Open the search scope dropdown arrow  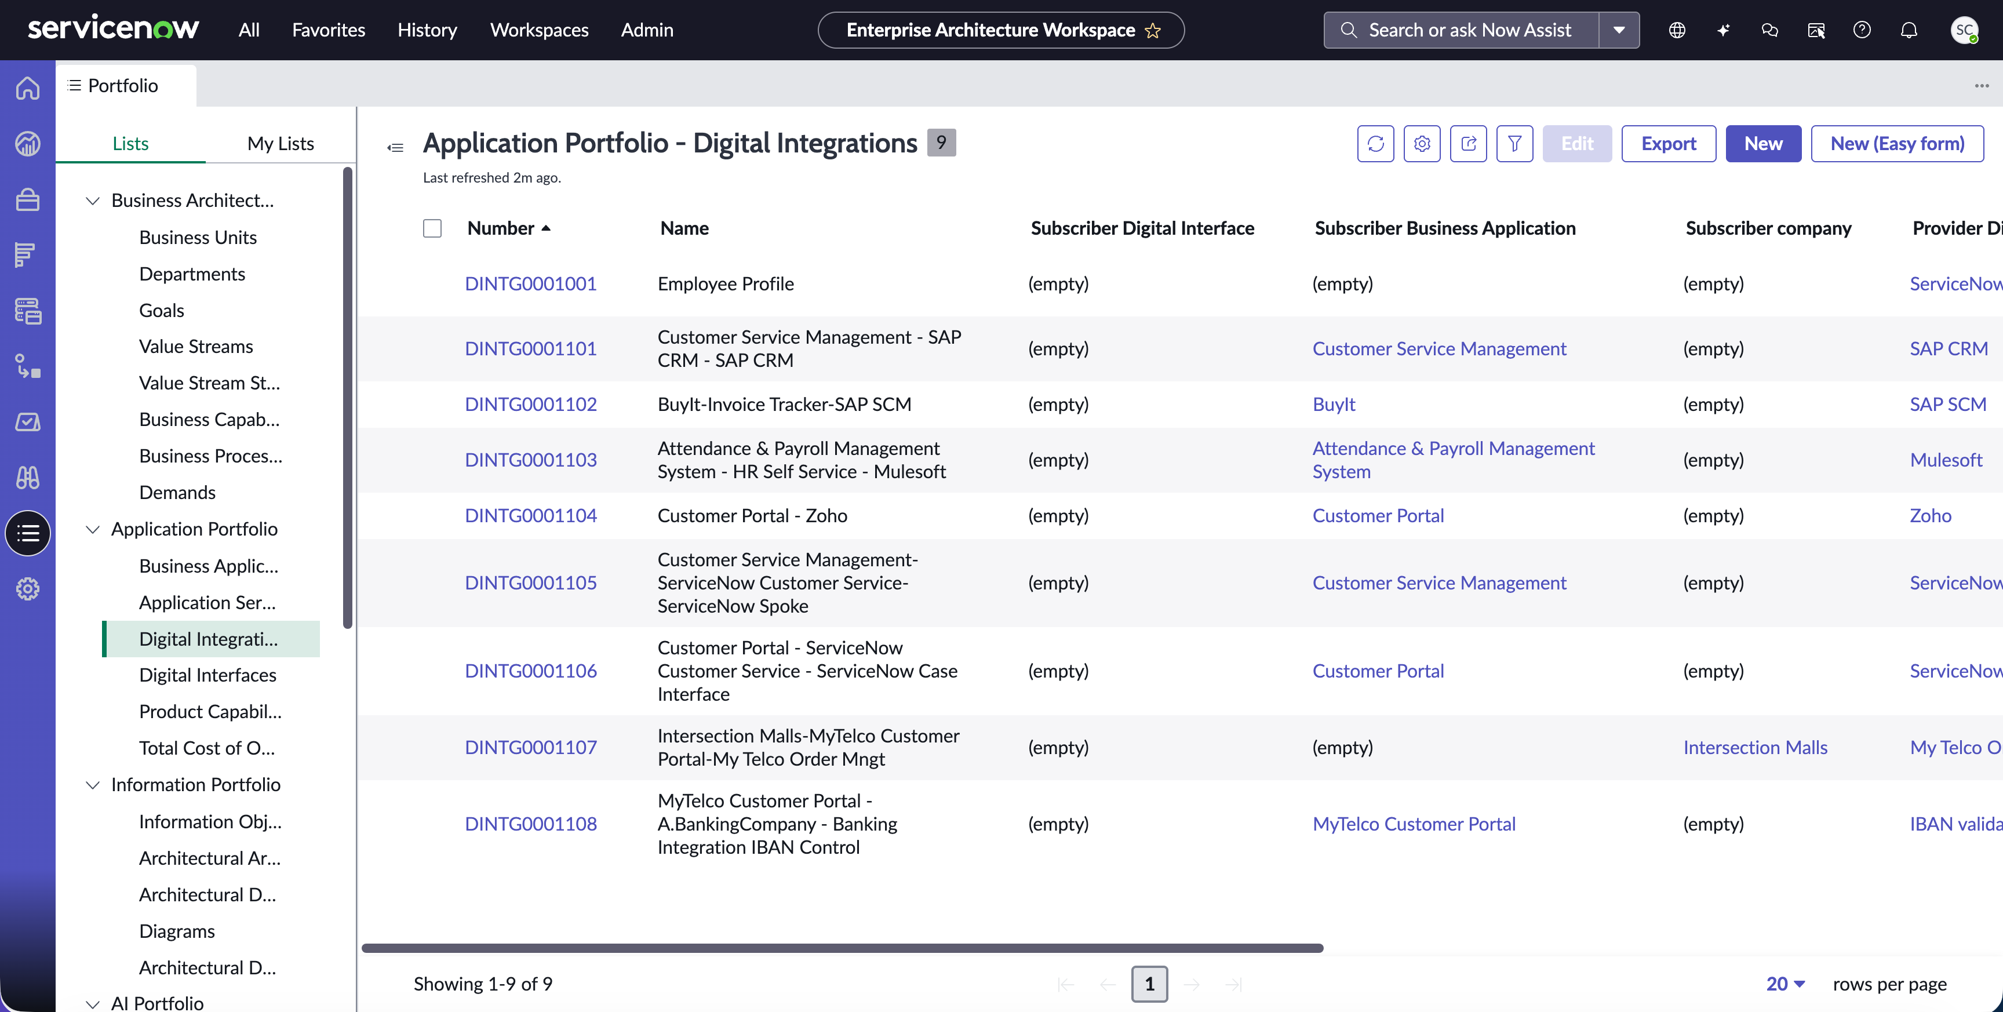[1619, 30]
